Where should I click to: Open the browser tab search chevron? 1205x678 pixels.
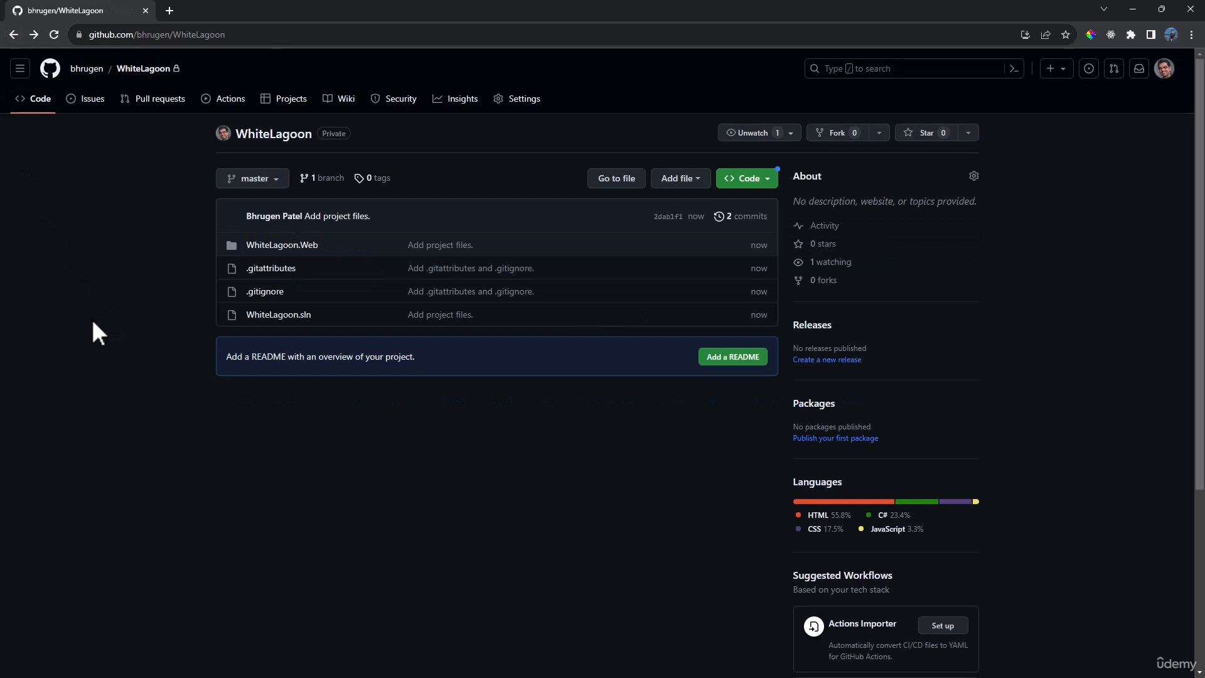point(1104,9)
